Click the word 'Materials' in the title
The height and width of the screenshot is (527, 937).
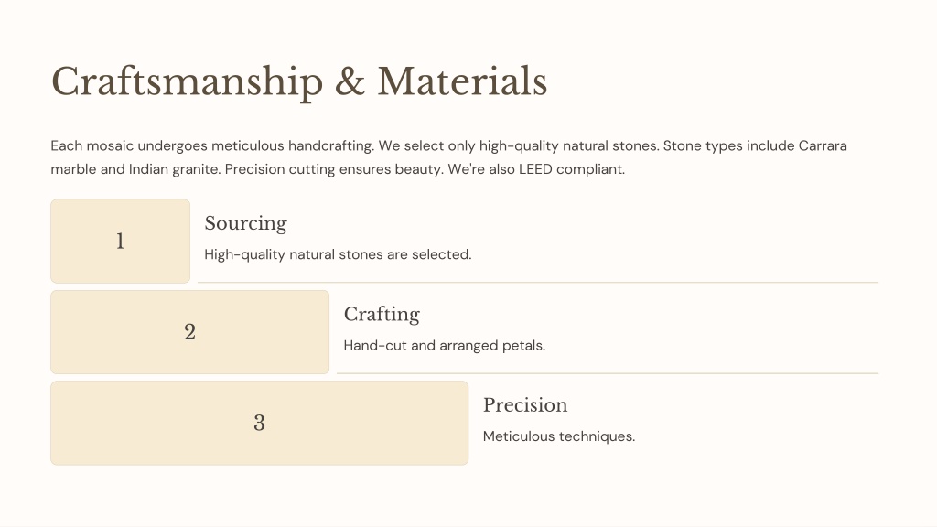pyautogui.click(x=462, y=81)
